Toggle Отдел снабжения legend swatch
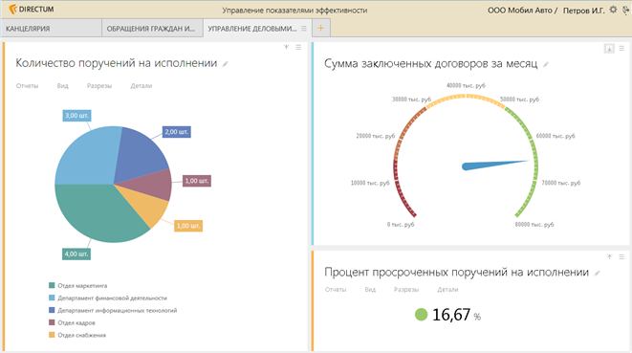This screenshot has height=353, width=632. [52, 335]
